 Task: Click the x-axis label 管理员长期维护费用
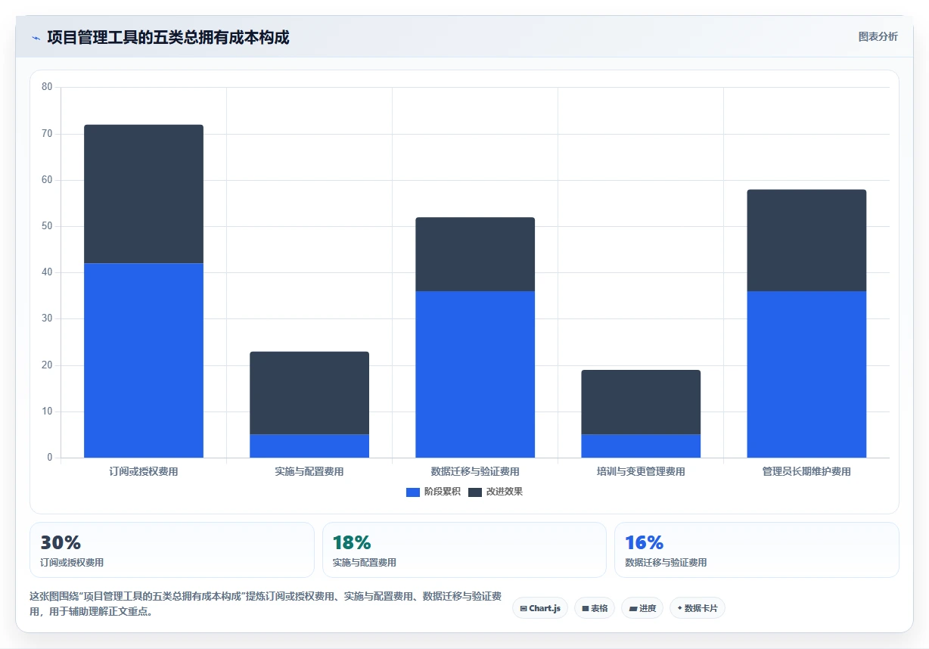(806, 472)
